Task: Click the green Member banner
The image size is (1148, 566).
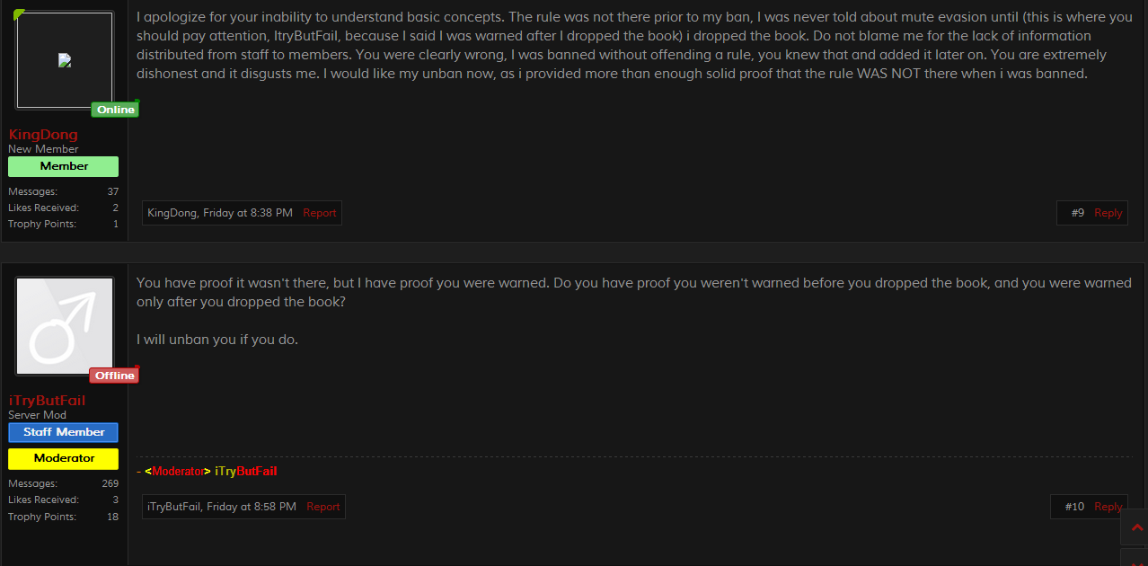Action: tap(64, 166)
